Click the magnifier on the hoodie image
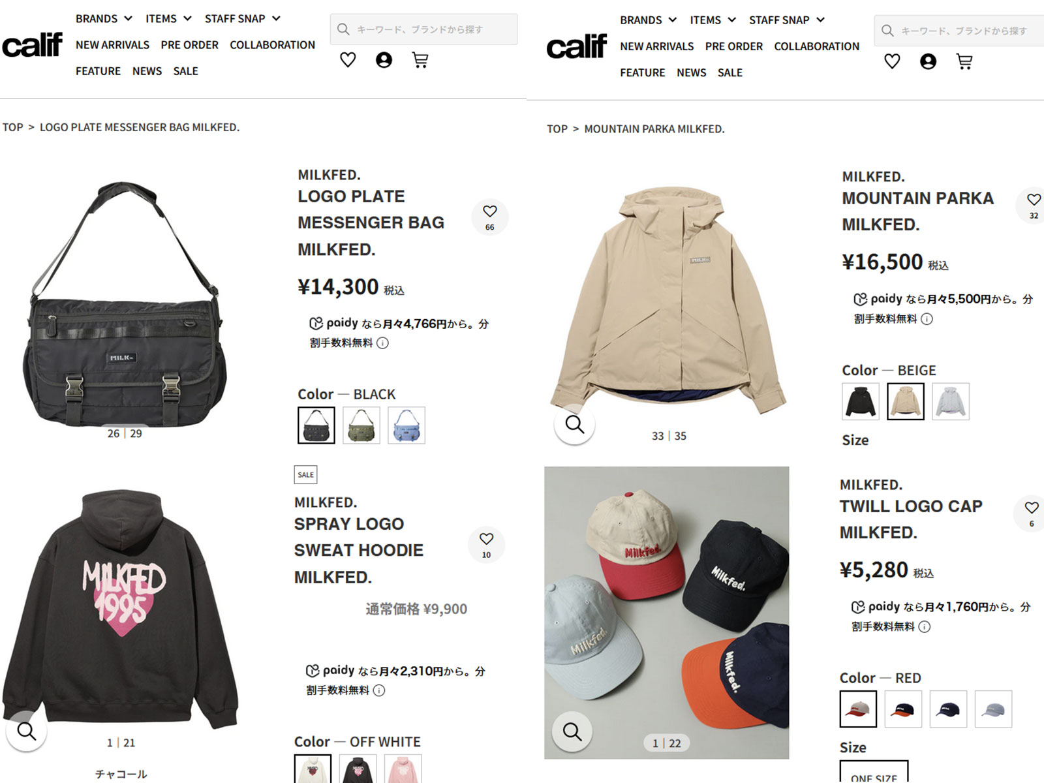The image size is (1044, 783). pyautogui.click(x=27, y=731)
